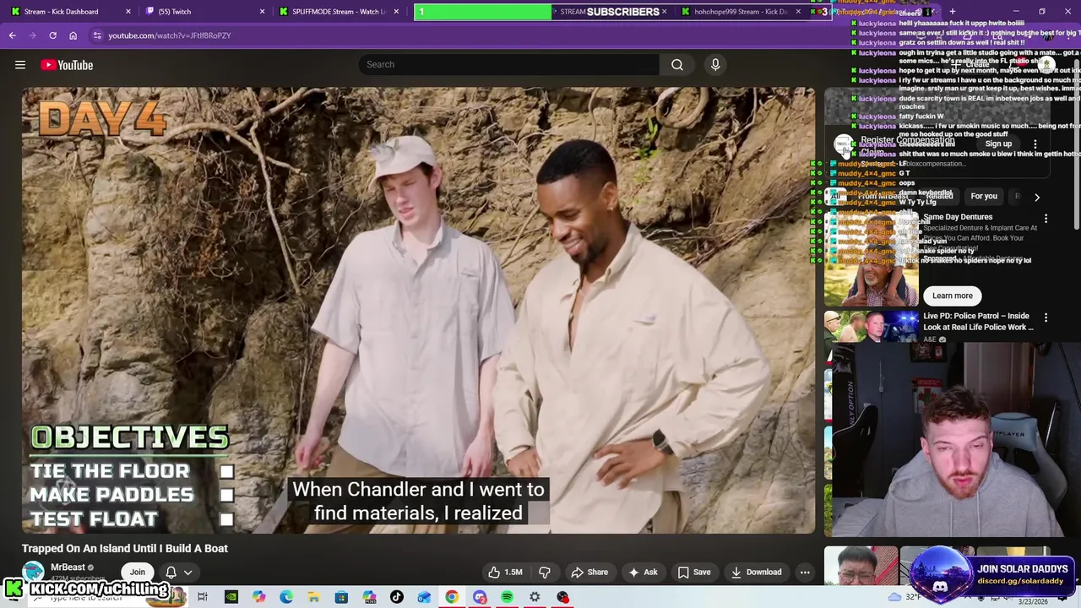Viewport: 1081px width, 608px height.
Task: Click Learn more on the dentures ad
Action: [953, 296]
